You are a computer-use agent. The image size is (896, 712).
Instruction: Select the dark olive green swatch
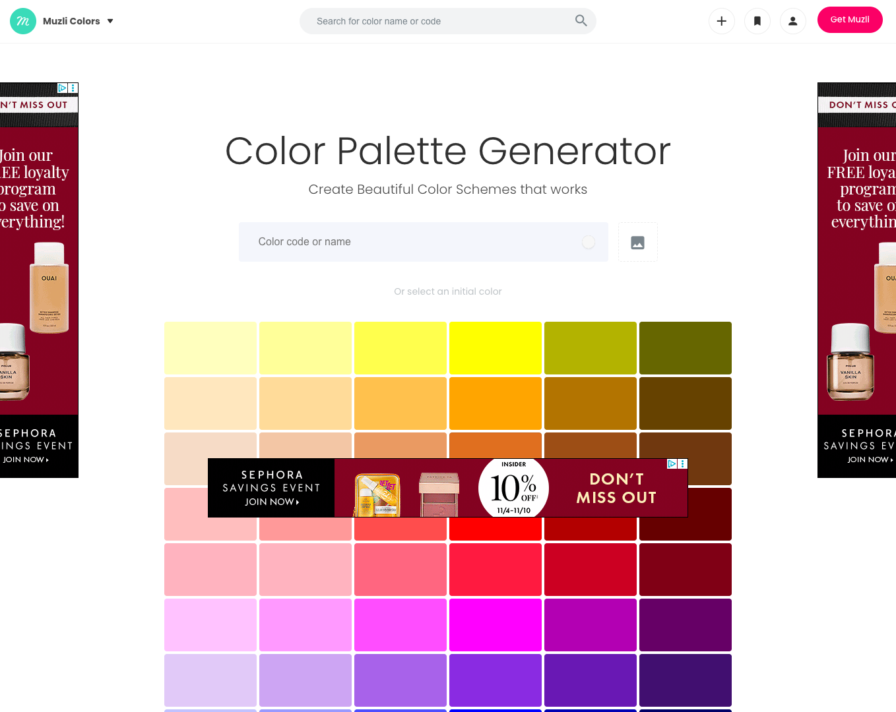[686, 347]
